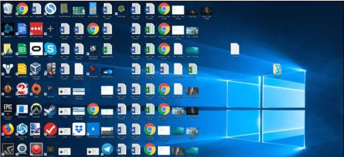Viewport: 344px width, 157px height.
Task: Open the Oracle VirtualBox shortcut
Action: pyautogui.click(x=36, y=69)
